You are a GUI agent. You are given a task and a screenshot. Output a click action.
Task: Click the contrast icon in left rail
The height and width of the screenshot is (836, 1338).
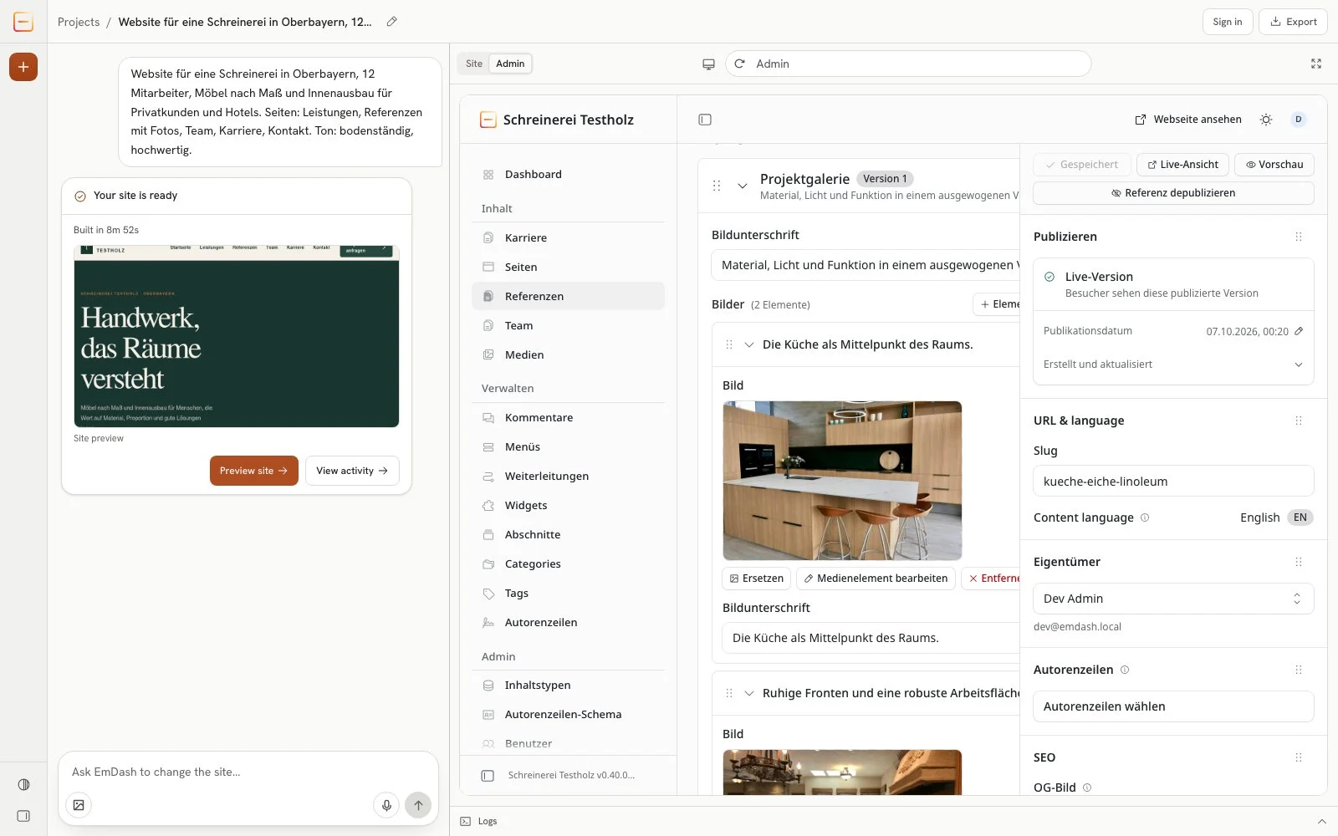23,784
